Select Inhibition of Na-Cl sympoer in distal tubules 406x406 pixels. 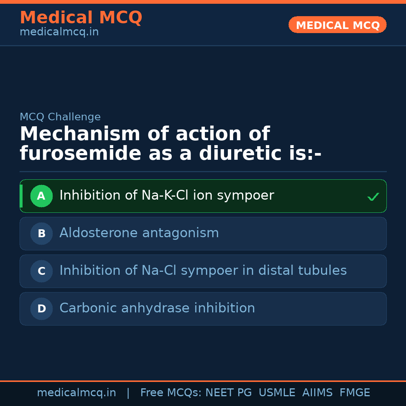pos(203,271)
